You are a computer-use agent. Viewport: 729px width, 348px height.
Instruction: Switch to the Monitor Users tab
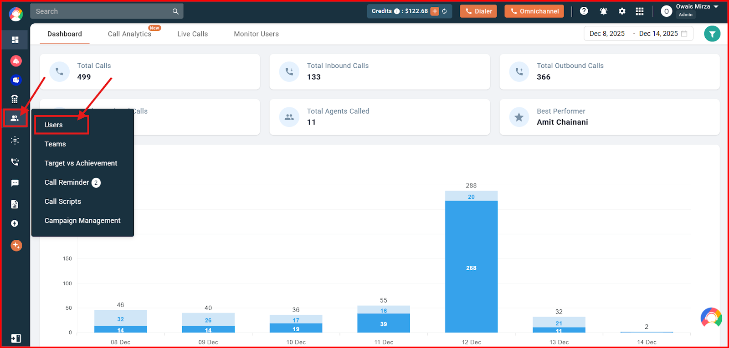[256, 34]
